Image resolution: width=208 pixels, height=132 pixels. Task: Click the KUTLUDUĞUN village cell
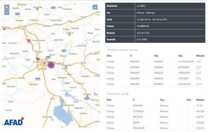[x=186, y=61]
